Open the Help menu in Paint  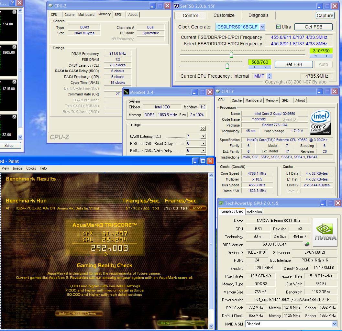coord(43,168)
